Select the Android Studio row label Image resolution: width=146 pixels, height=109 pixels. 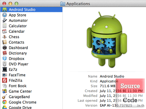22,10
